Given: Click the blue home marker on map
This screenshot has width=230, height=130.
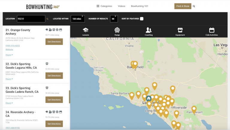Looking at the screenshot, I should point(149,99).
